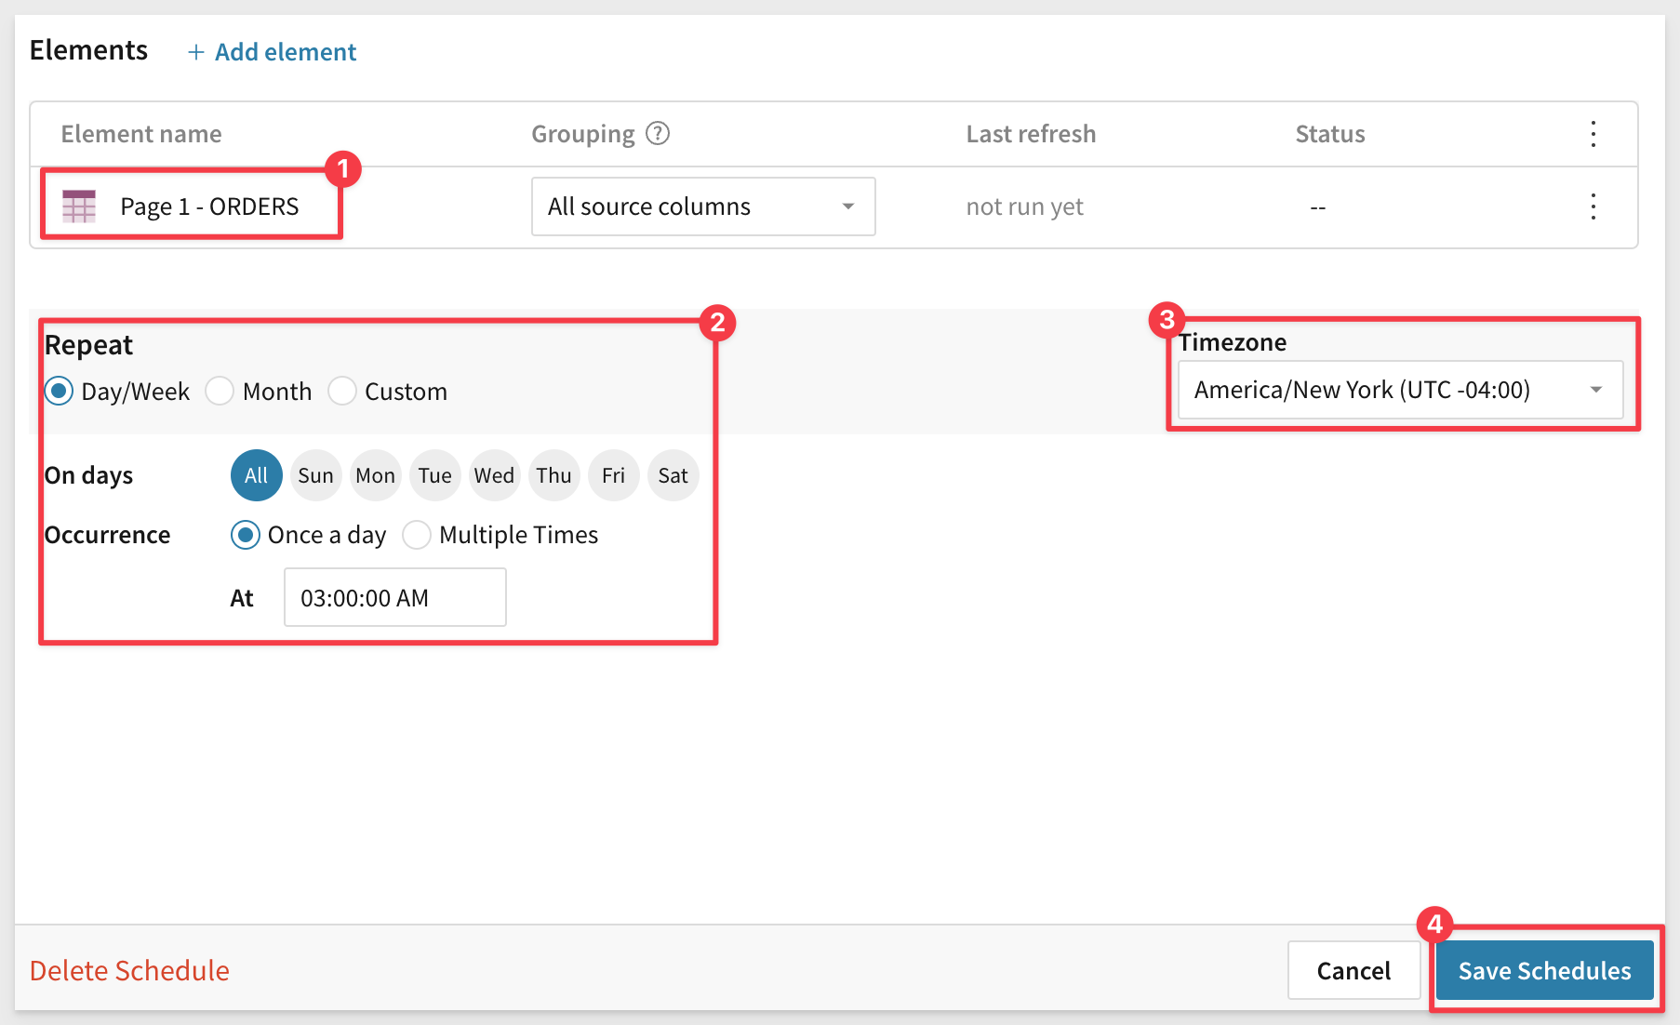Open the America/New York timezone dropdown
Viewport: 1680px width, 1025px height.
coord(1401,390)
